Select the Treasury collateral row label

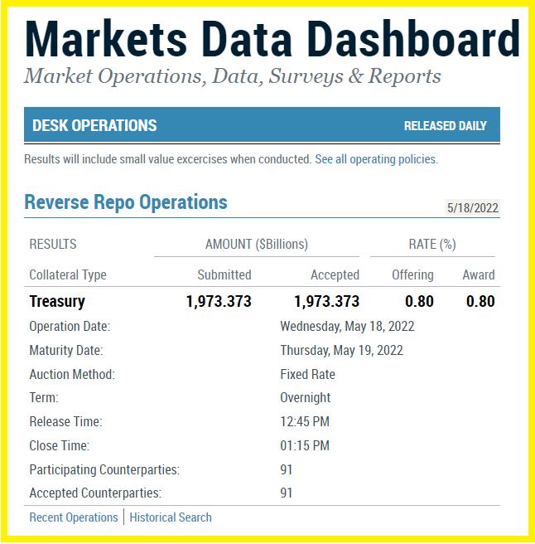[x=57, y=301]
